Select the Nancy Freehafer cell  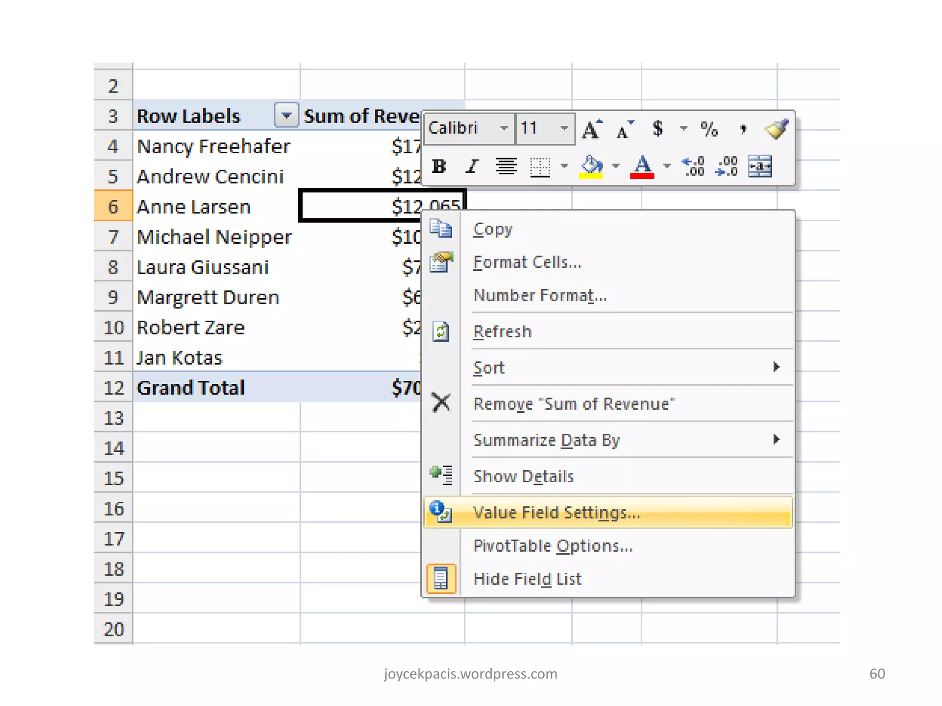click(214, 146)
